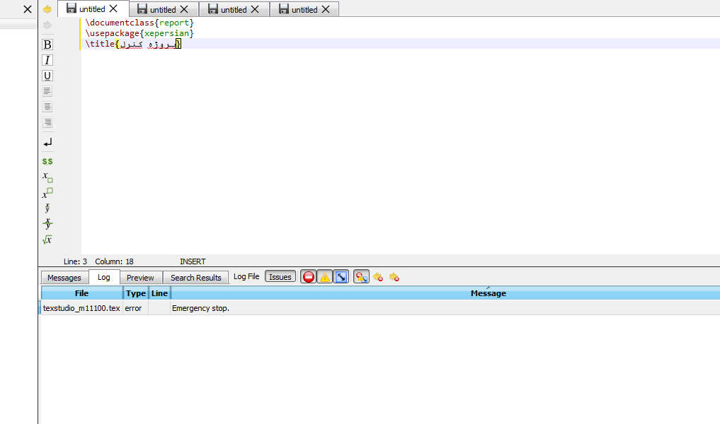Screen dimensions: 720x424
Task: Toggle the warning filter with the yellow triangle
Action: [x=325, y=277]
